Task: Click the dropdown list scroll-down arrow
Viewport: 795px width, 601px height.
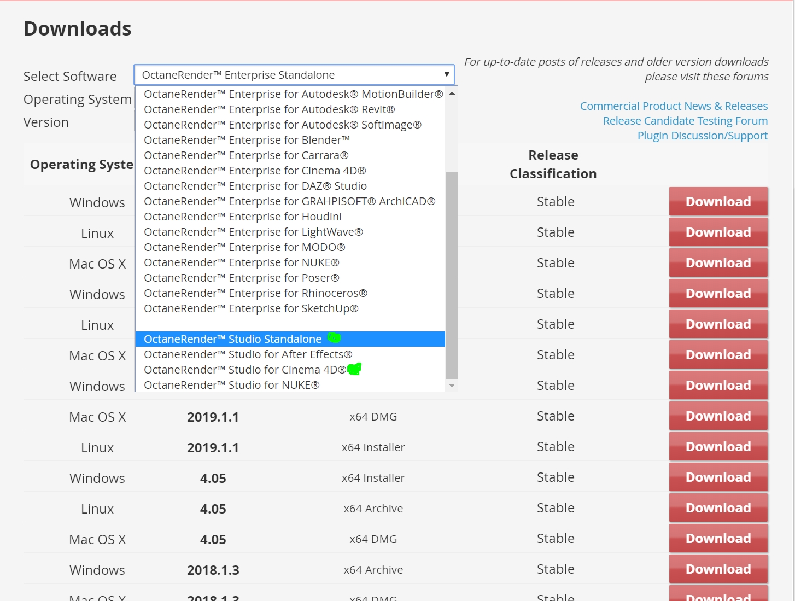Action: coord(452,386)
